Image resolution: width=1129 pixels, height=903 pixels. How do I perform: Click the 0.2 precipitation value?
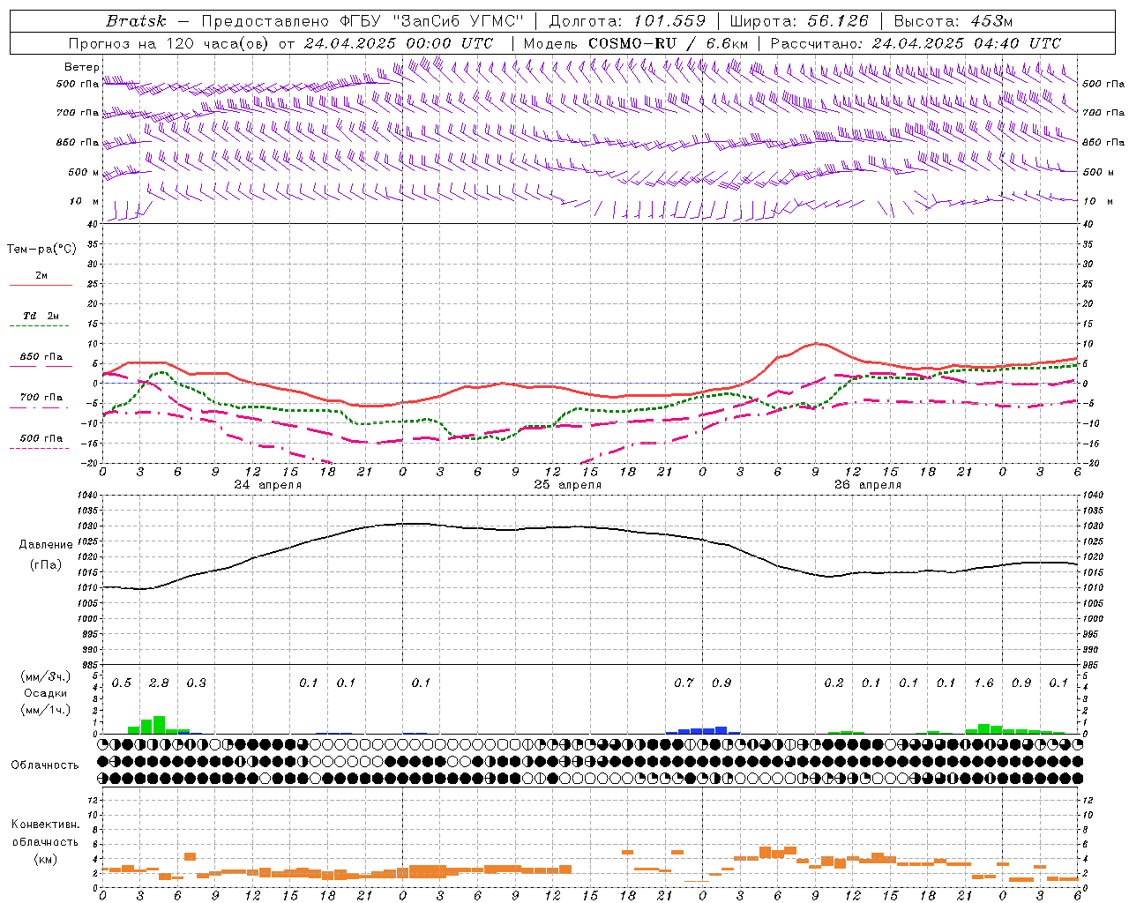(834, 683)
